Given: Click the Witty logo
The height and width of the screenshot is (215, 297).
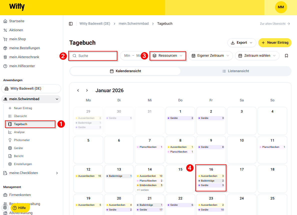Looking at the screenshot, I should (x=17, y=7).
